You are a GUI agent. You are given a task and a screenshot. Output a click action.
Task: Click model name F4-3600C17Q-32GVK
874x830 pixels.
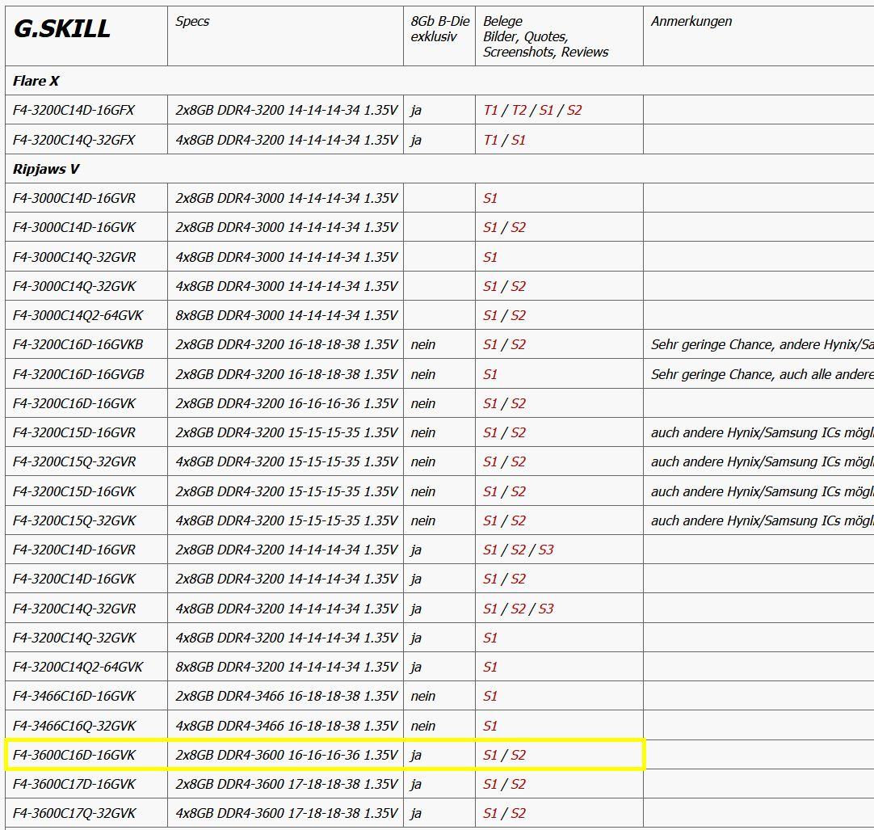74,813
